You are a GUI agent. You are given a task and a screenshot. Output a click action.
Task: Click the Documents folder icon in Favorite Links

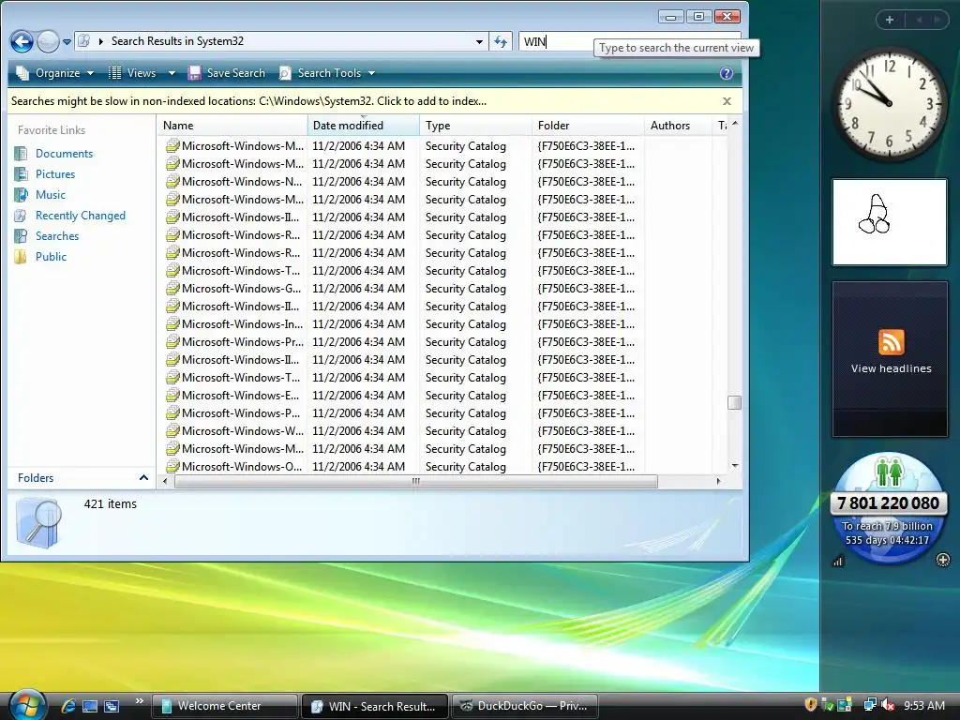[21, 154]
